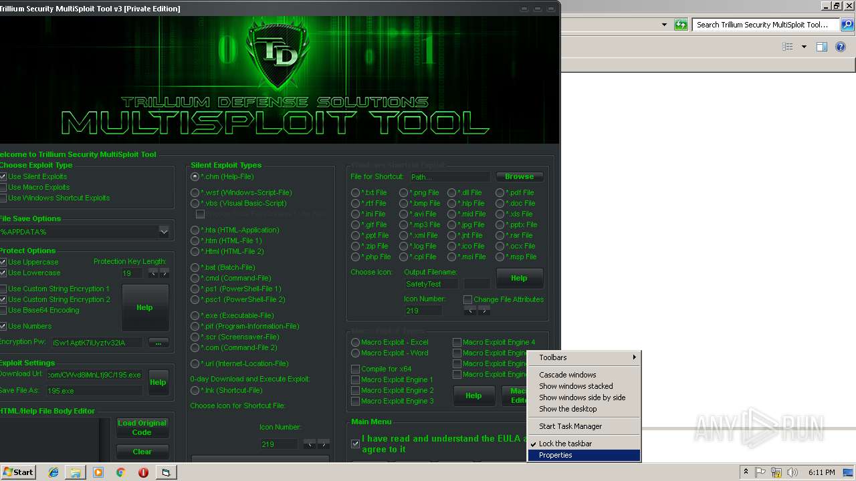The width and height of the screenshot is (856, 481).
Task: Click Load Original Code button
Action: (x=142, y=428)
